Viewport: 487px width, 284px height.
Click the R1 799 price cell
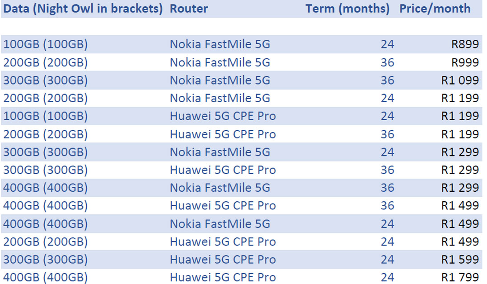[460, 277]
